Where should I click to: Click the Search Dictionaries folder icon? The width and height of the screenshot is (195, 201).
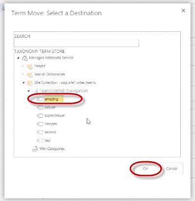click(x=30, y=75)
